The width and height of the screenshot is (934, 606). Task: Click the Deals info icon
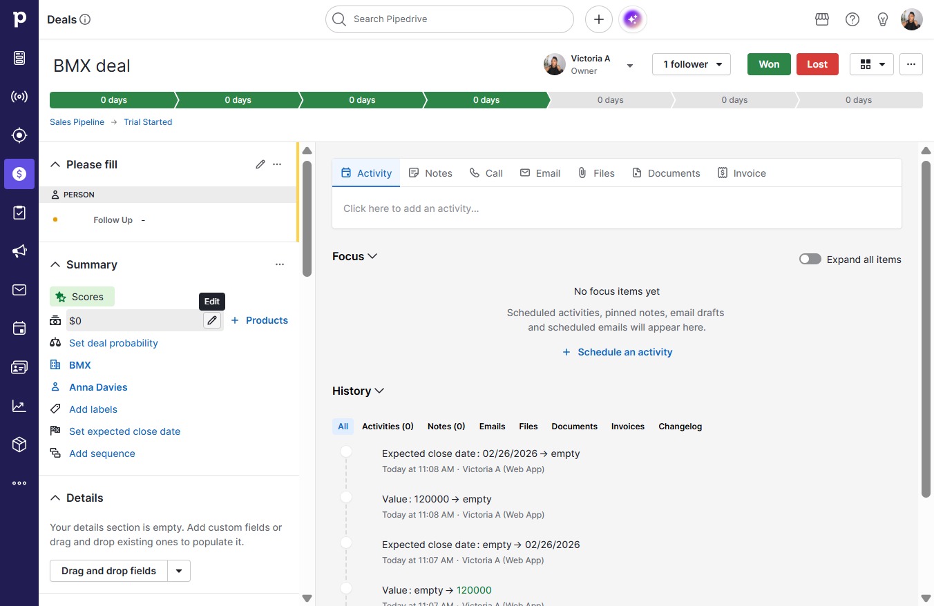(x=86, y=19)
